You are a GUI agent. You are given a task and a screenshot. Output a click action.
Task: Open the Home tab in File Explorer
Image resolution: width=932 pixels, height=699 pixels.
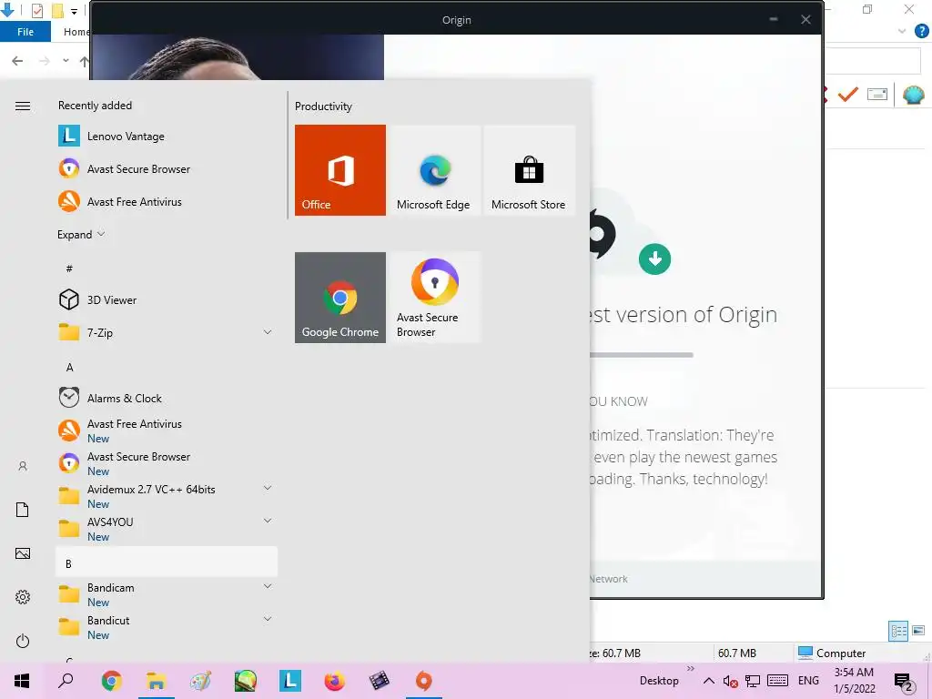click(x=76, y=32)
